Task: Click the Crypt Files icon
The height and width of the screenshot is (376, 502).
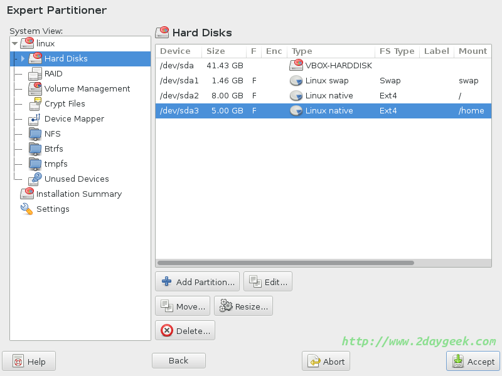Action: (x=35, y=104)
